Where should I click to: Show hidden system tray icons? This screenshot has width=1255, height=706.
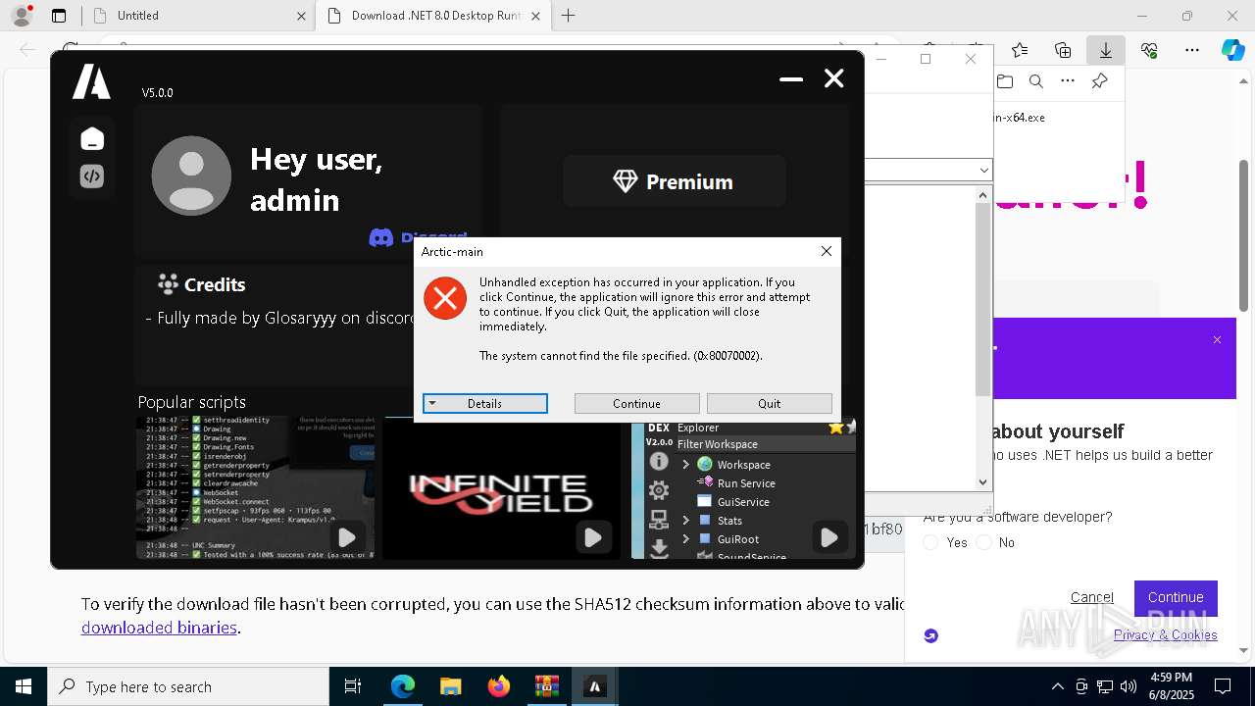pyautogui.click(x=1057, y=686)
